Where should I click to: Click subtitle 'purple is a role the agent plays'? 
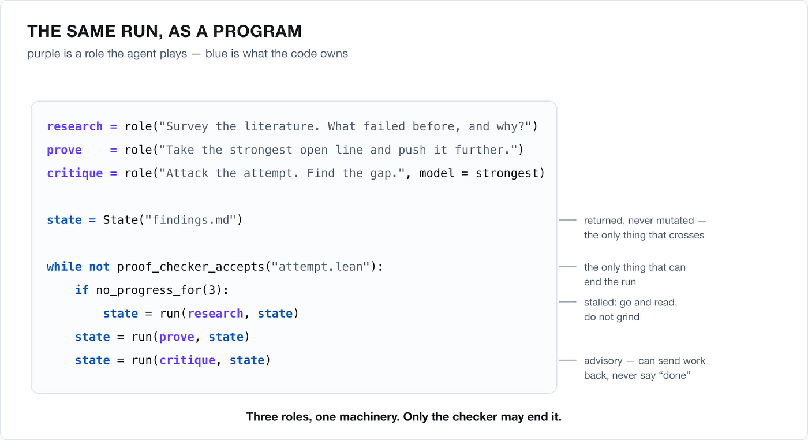(107, 54)
